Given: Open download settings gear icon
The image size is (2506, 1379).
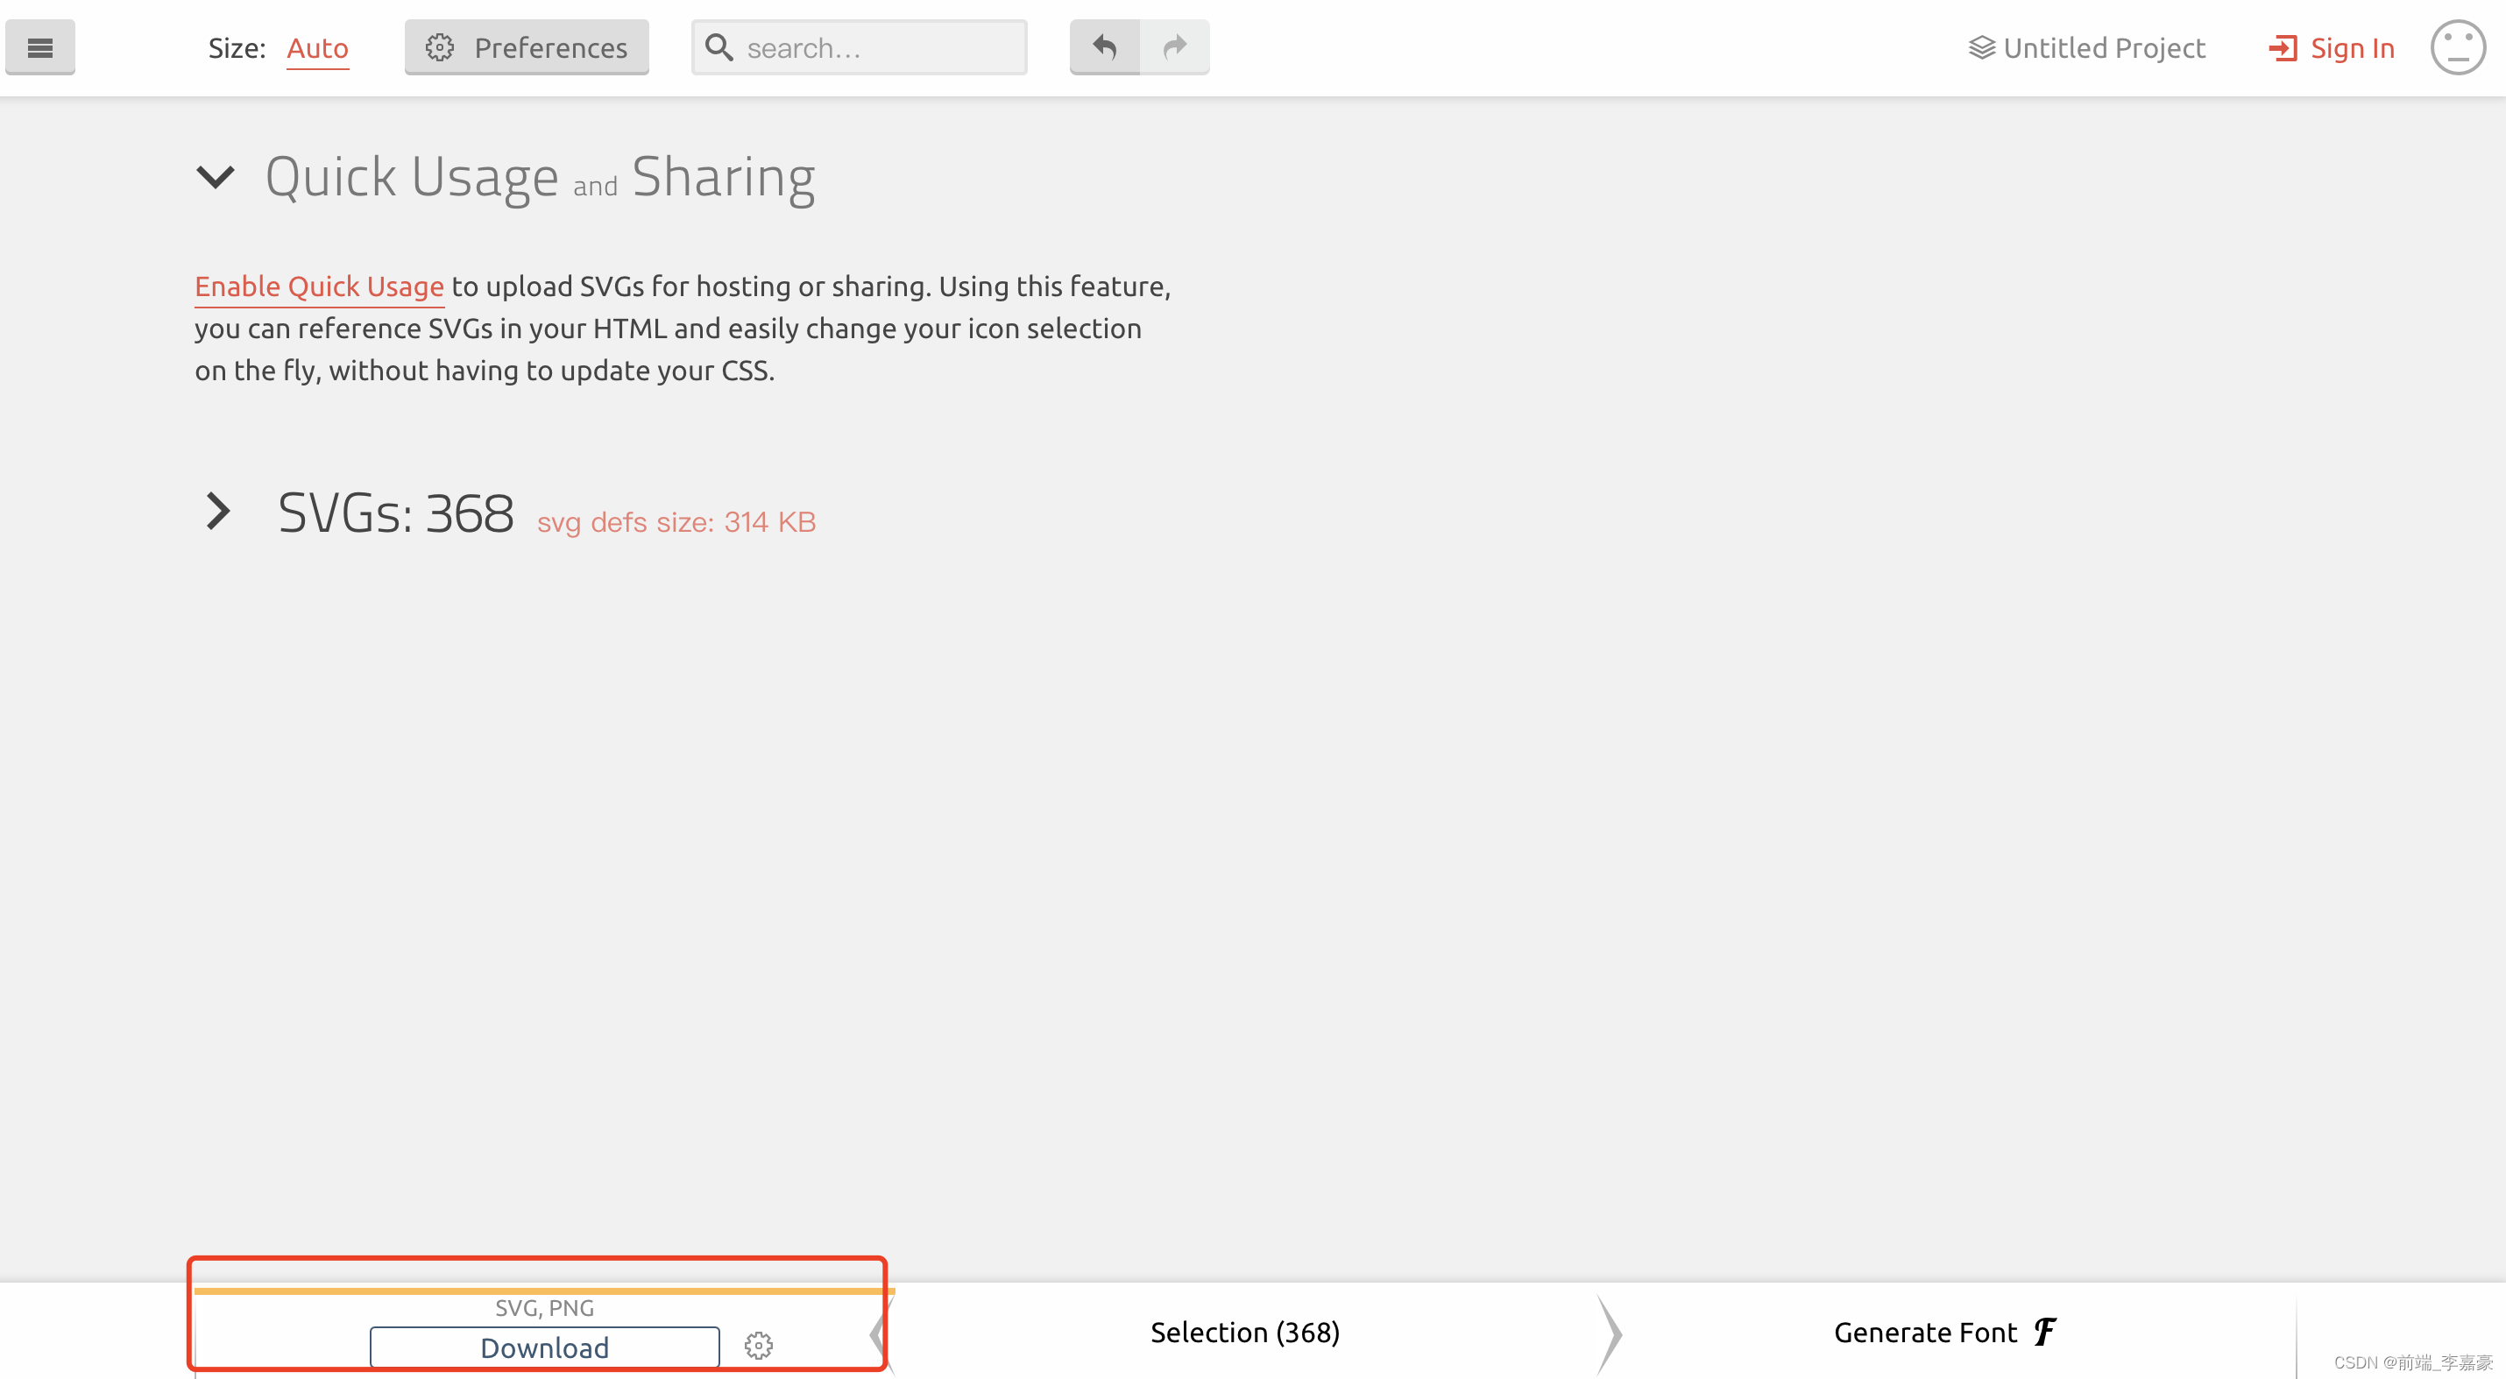Looking at the screenshot, I should pos(758,1345).
